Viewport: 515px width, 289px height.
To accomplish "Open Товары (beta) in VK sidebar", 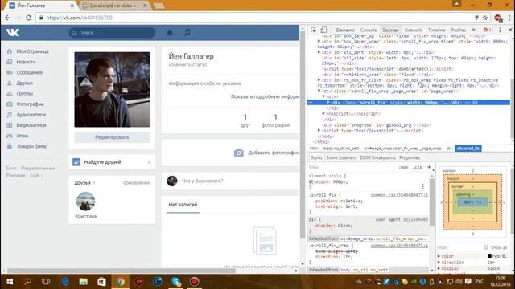I will pos(32,146).
